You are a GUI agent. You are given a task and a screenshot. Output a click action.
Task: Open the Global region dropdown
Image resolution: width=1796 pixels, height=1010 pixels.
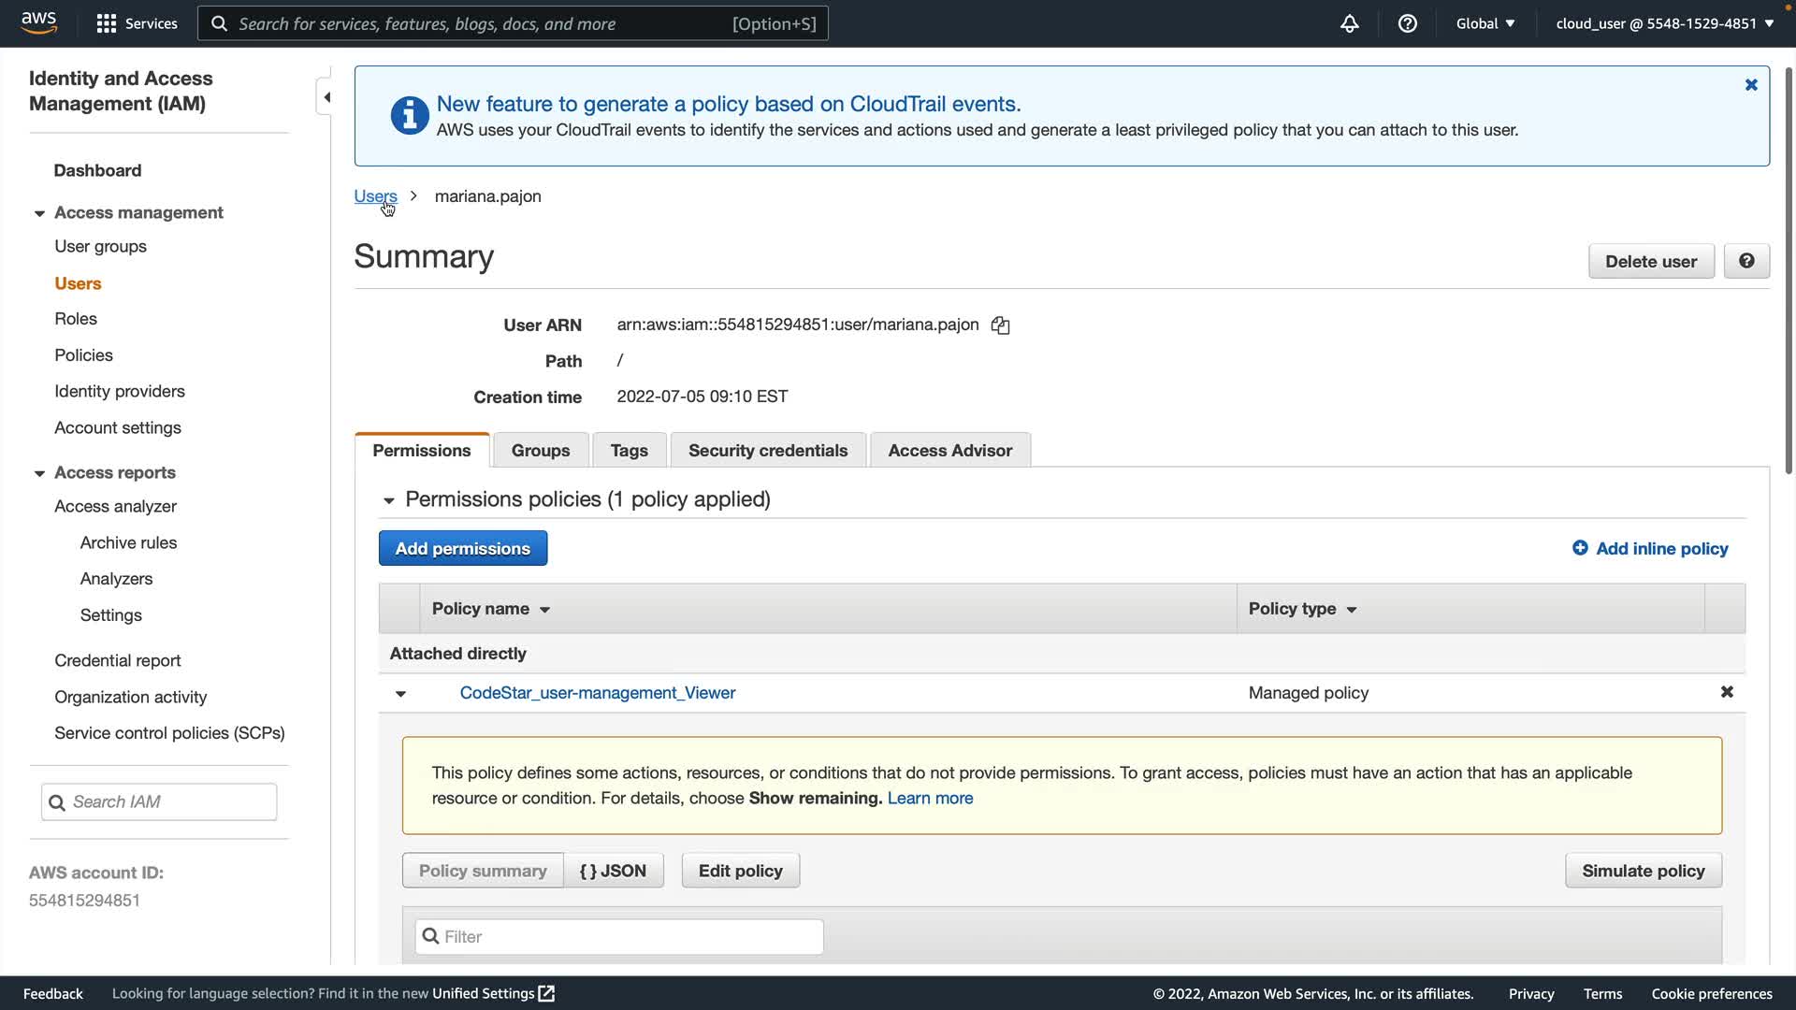[x=1485, y=23]
